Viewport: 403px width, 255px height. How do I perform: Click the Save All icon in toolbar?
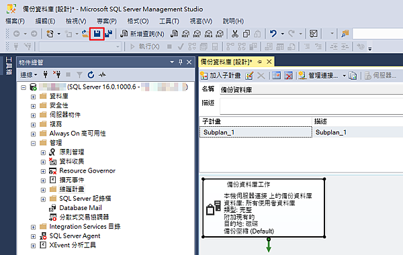[x=109, y=34]
